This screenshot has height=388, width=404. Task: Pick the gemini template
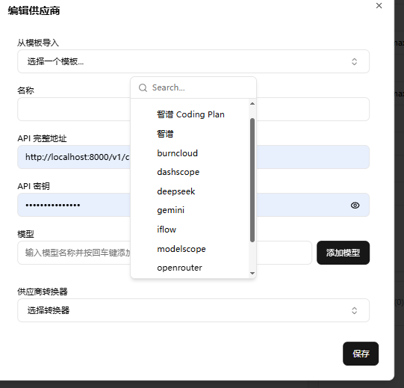pos(190,210)
